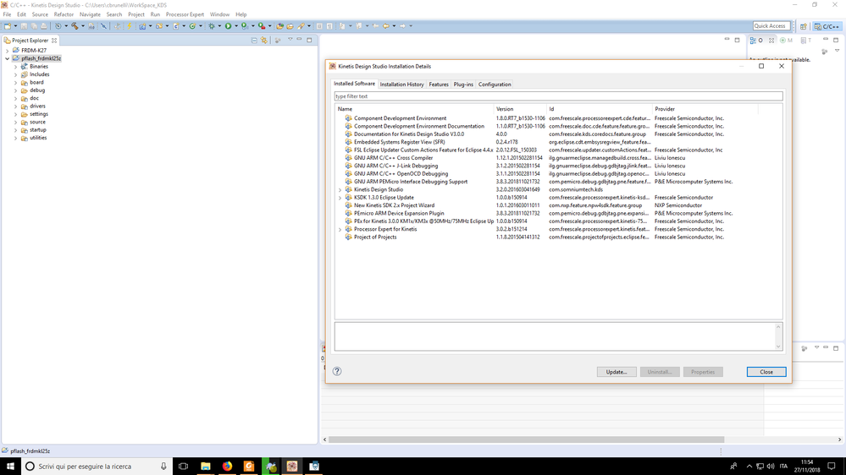Screen dimensions: 846x475
Task: Click the Manage Build Configurations toolbar icon
Action: click(x=58, y=26)
